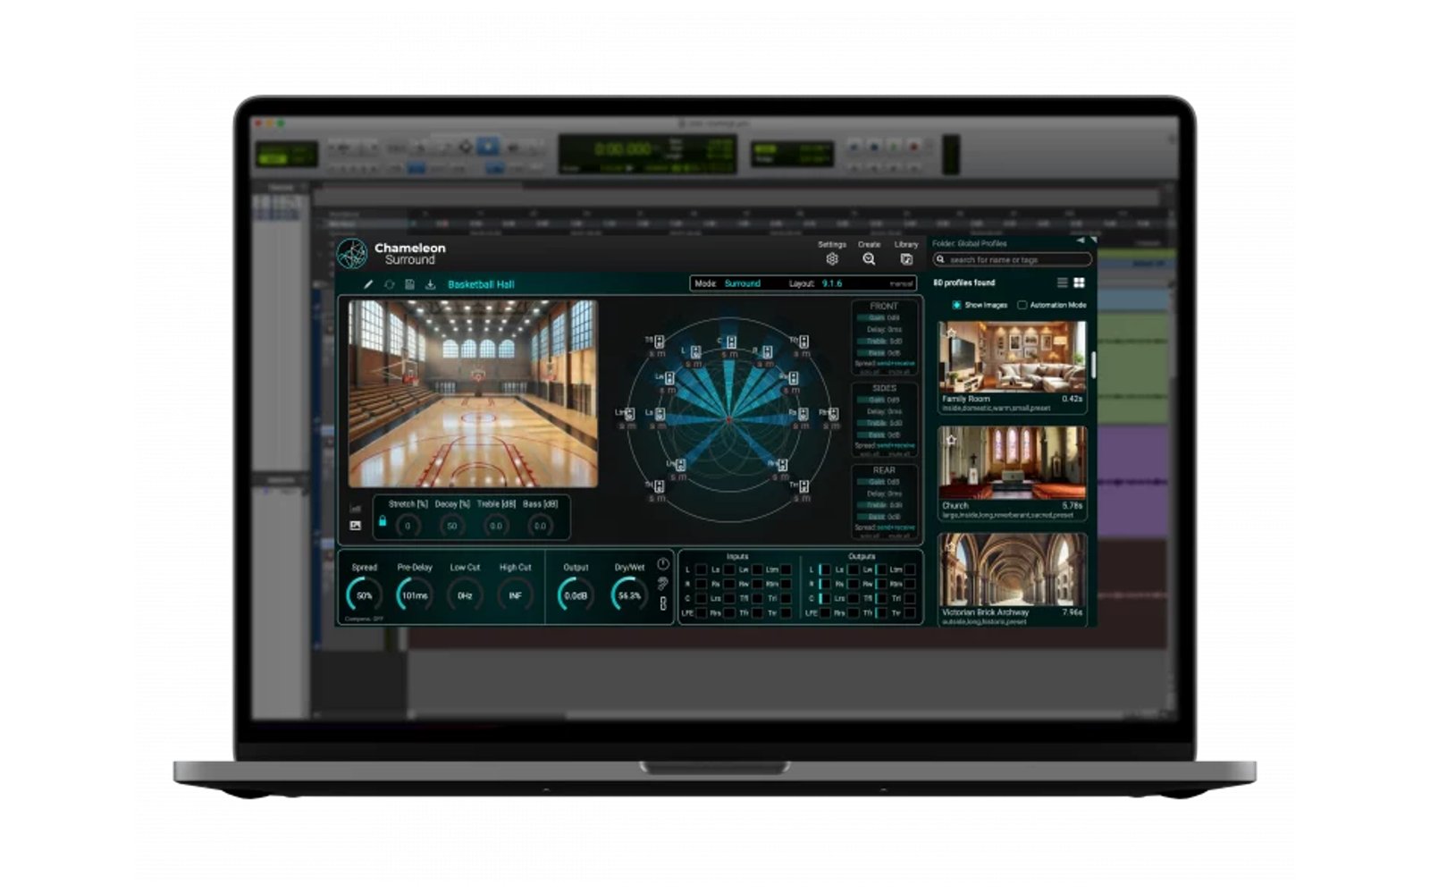
Task: Enable the Automation Mode checkbox
Action: coord(1022,305)
